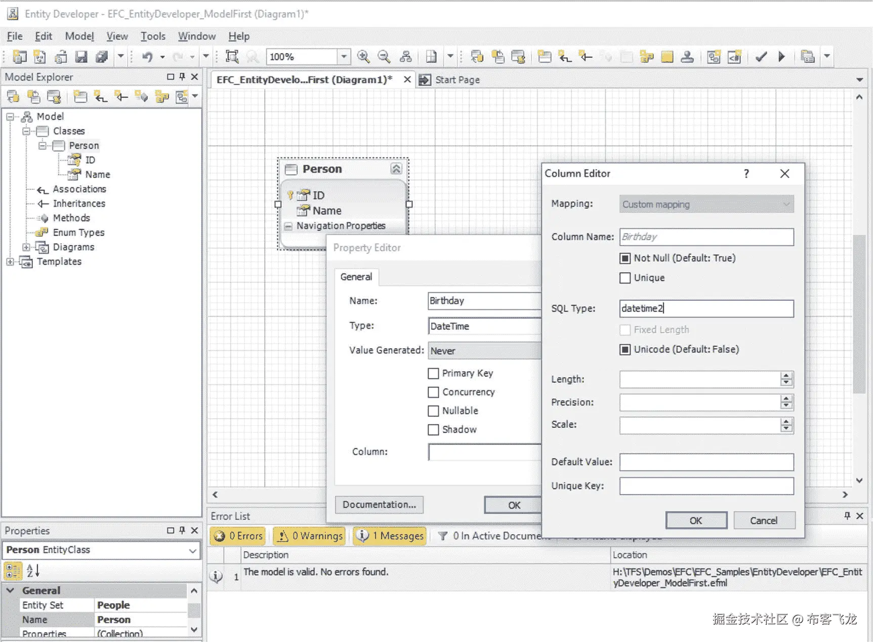Click the Zoom Out magnifier icon
Image resolution: width=873 pixels, height=642 pixels.
pos(384,57)
